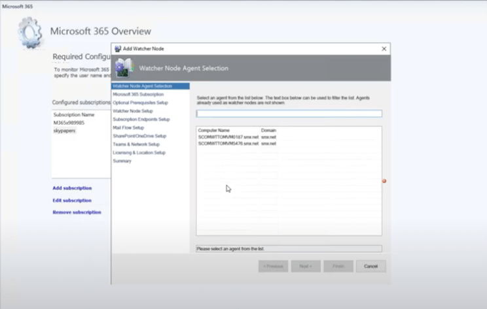Go to Optional Prerequisites Setup step

pos(140,103)
